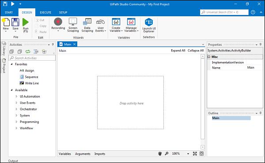
Task: Switch to the SETUP tab
Action: (x=63, y=12)
